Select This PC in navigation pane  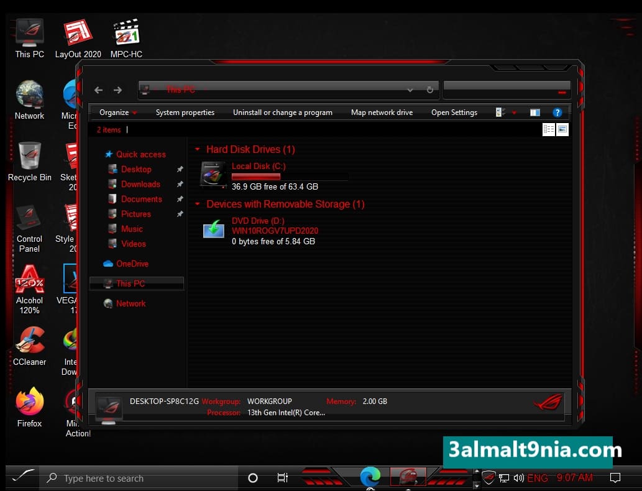(137, 283)
